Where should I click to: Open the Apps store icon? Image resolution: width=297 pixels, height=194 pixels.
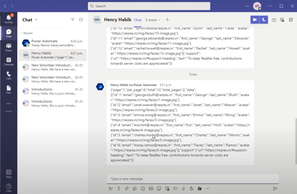click(x=9, y=174)
